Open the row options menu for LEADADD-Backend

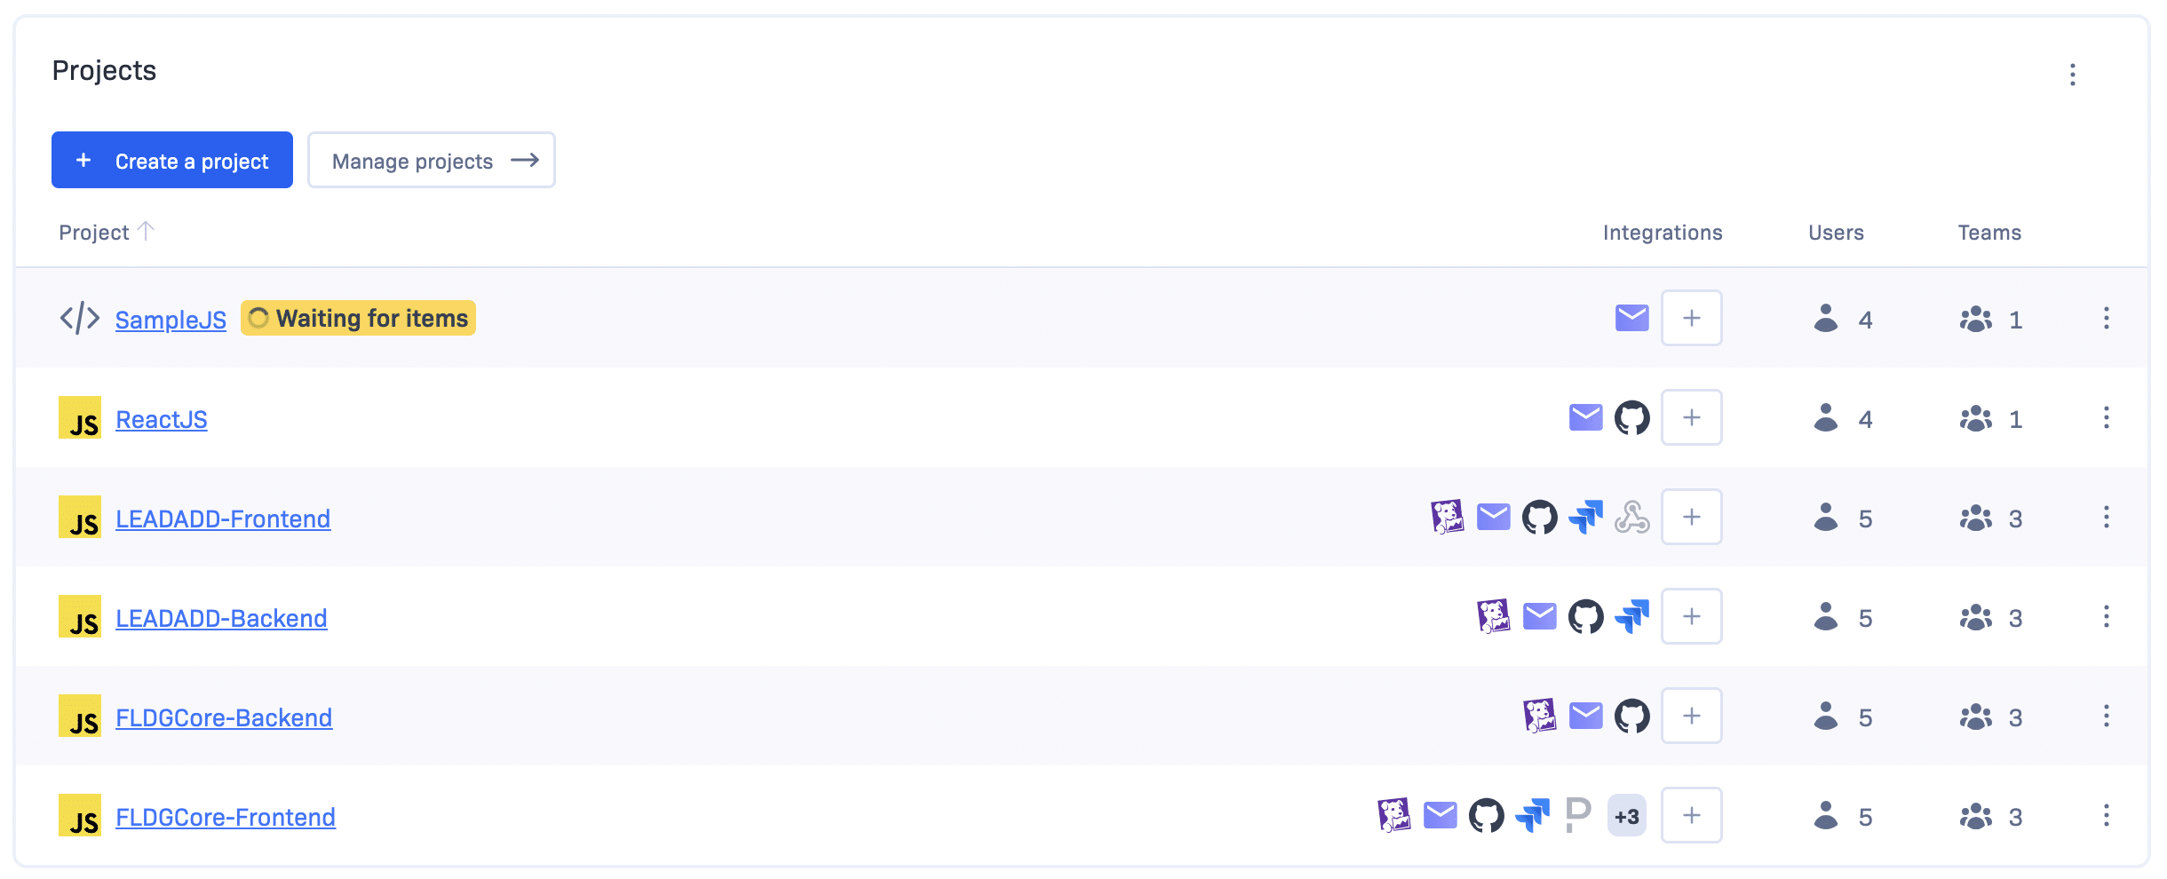pos(2106,616)
